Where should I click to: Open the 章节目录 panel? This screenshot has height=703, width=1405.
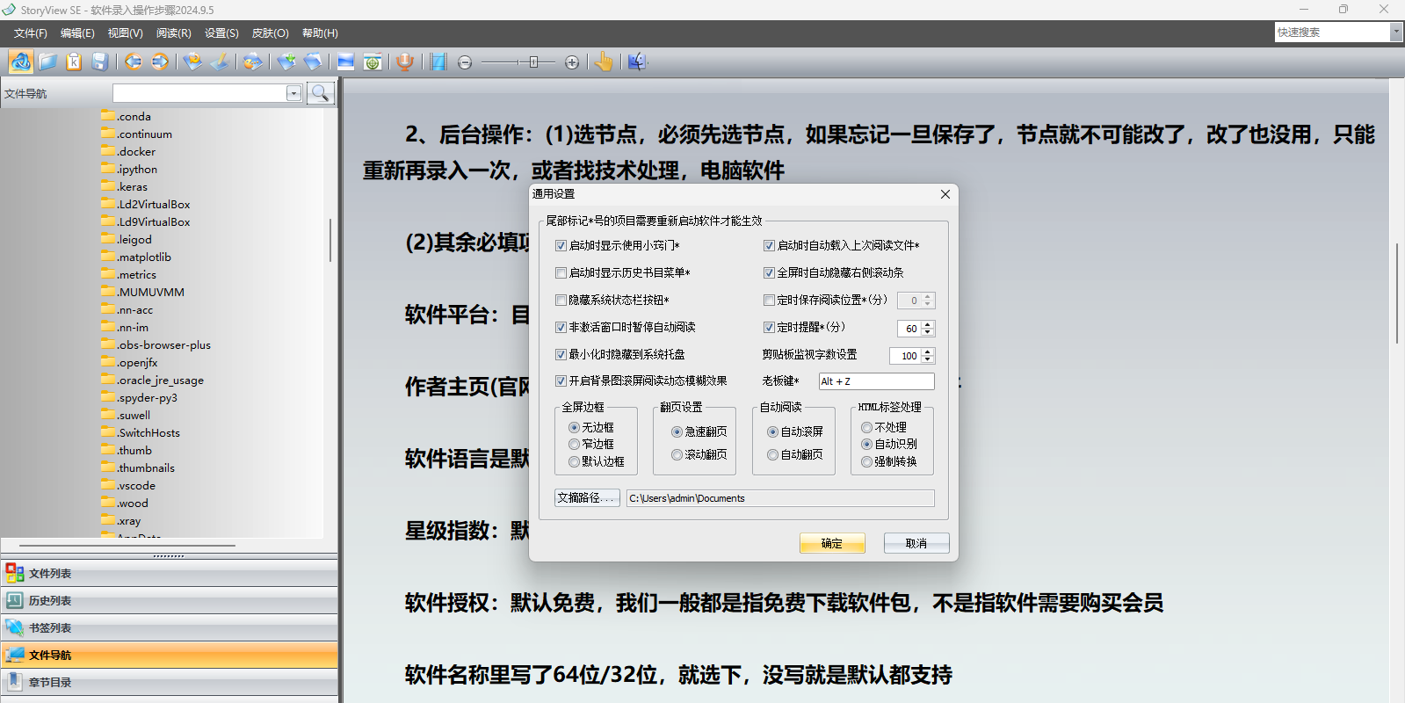tap(169, 682)
